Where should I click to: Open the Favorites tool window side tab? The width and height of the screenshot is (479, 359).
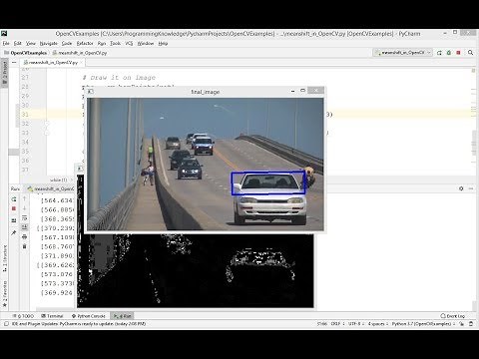point(5,294)
